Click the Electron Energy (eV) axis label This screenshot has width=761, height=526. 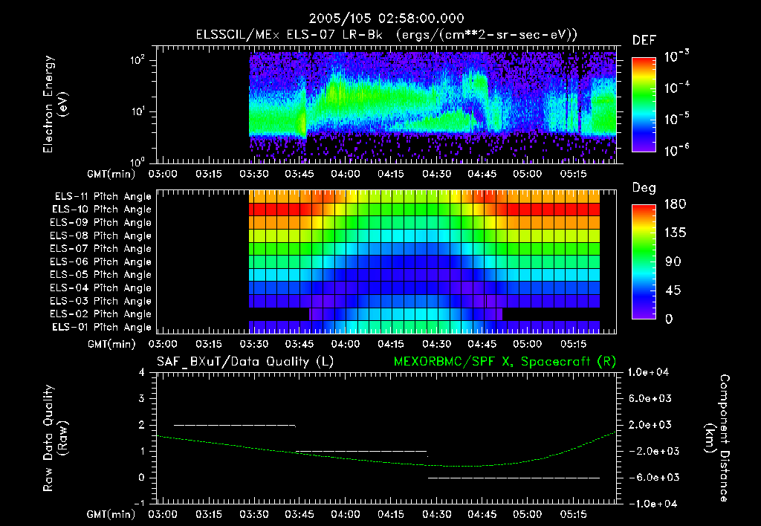click(x=55, y=104)
